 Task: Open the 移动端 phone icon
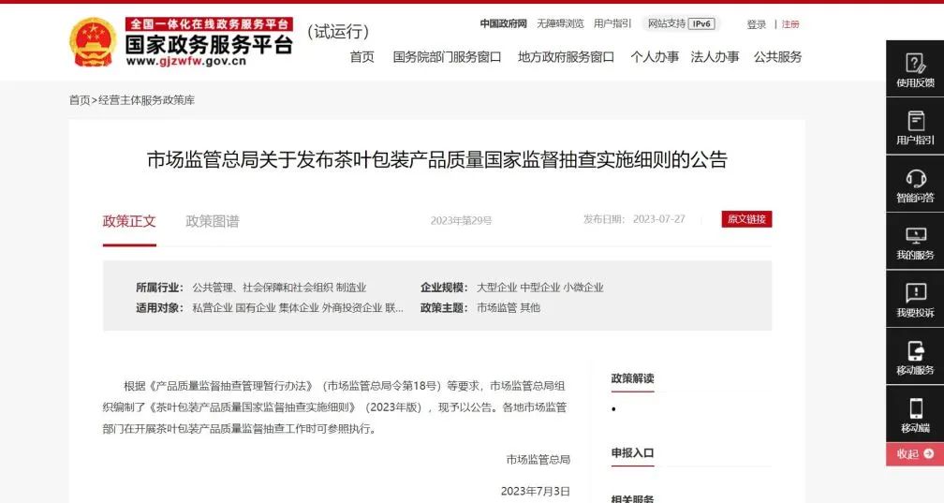click(x=915, y=408)
